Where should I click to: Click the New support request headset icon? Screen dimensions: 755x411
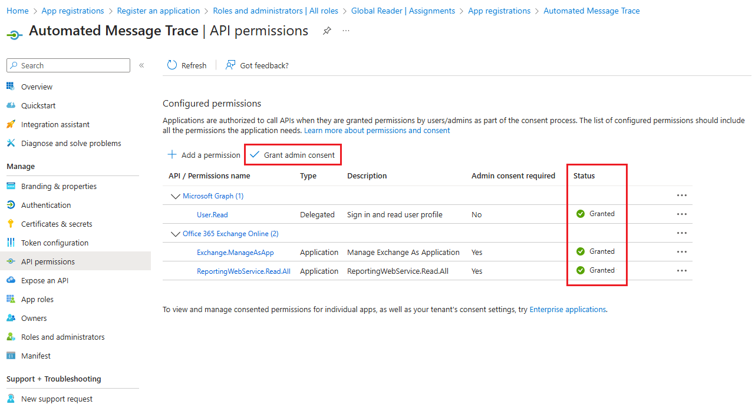pos(10,399)
